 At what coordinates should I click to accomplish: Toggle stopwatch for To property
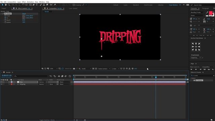click(x=5, y=18)
